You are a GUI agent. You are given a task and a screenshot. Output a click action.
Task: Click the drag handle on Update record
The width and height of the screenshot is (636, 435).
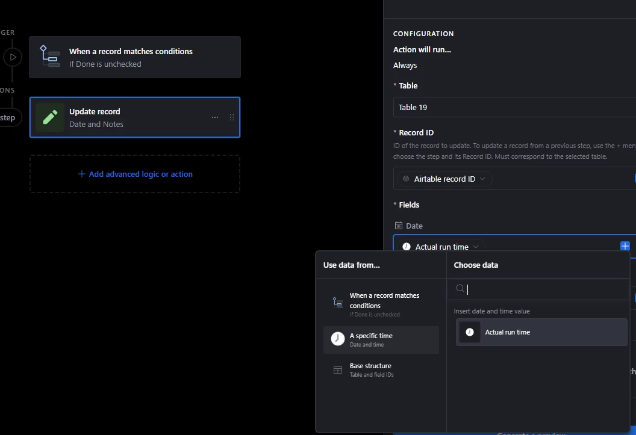[x=232, y=117]
